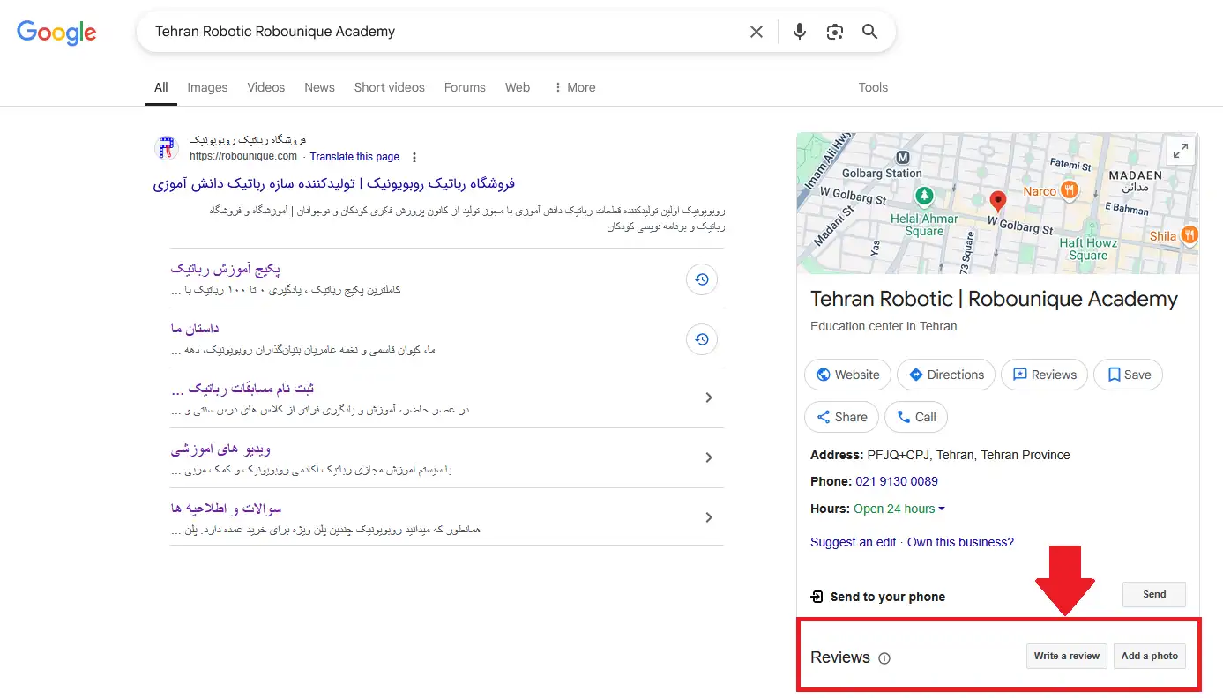
Task: Click the Website button in the knowledge panel
Action: tap(847, 375)
